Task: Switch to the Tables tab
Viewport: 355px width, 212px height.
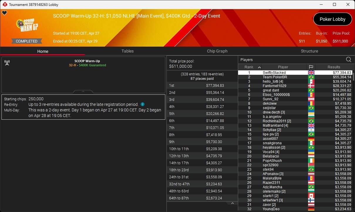Action: [127, 51]
